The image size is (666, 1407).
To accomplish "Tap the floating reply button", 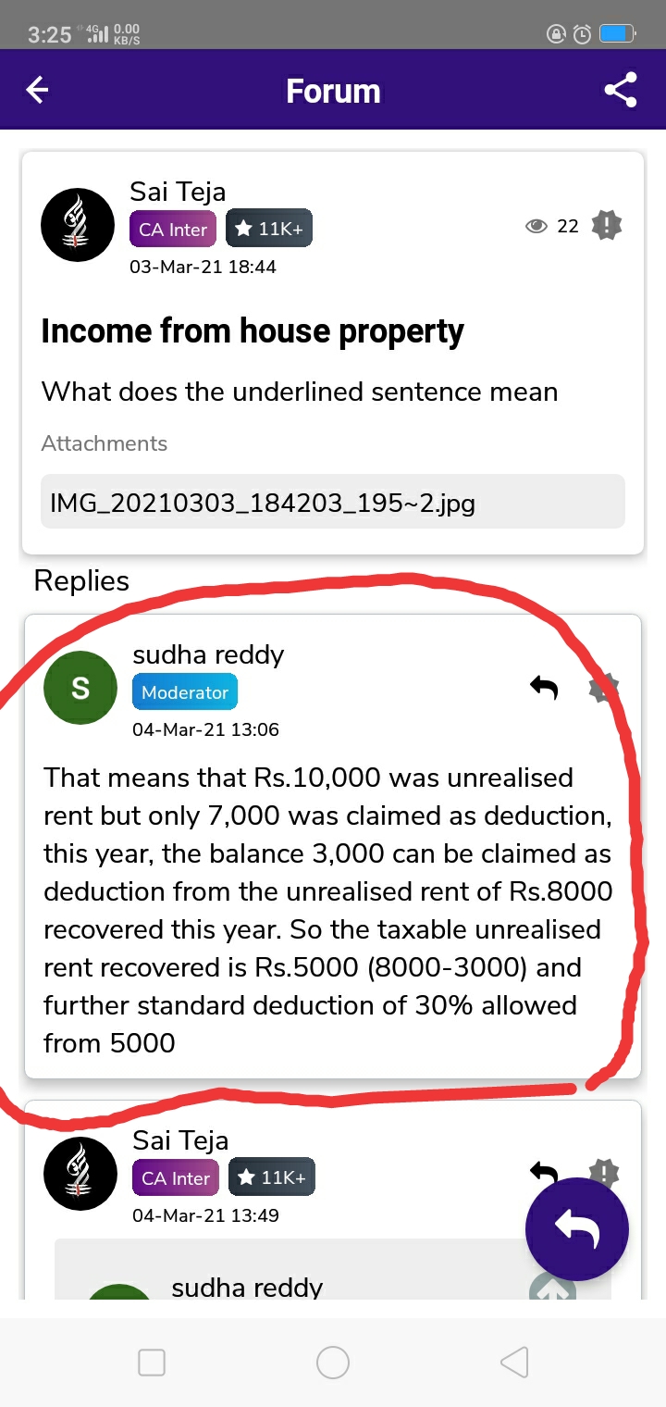I will point(577,1229).
